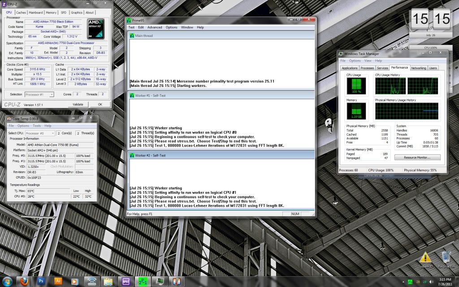Open the Services tab in Task Manager

[x=382, y=68]
